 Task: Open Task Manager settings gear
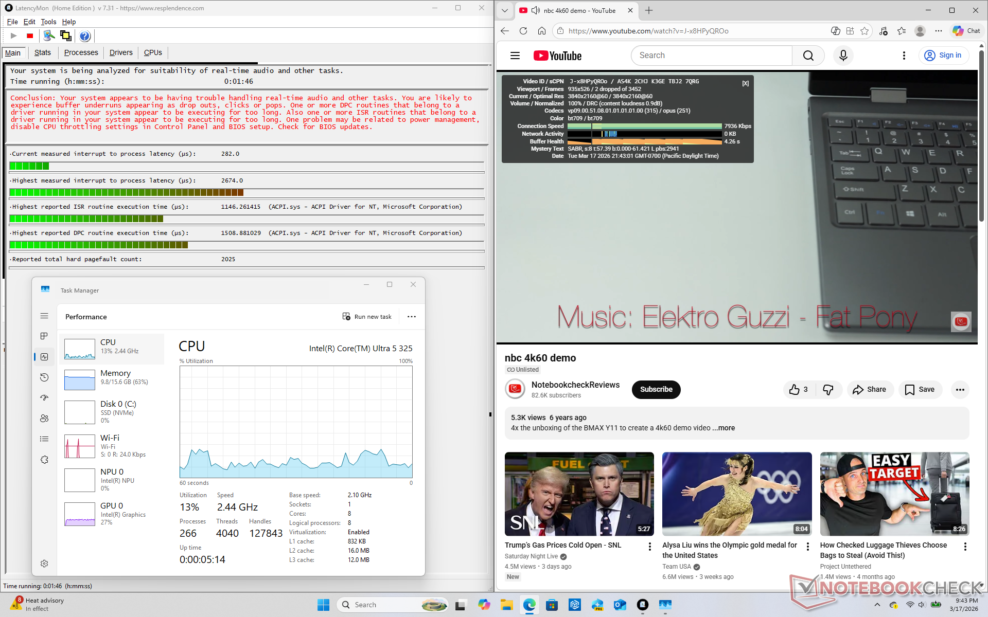point(44,564)
